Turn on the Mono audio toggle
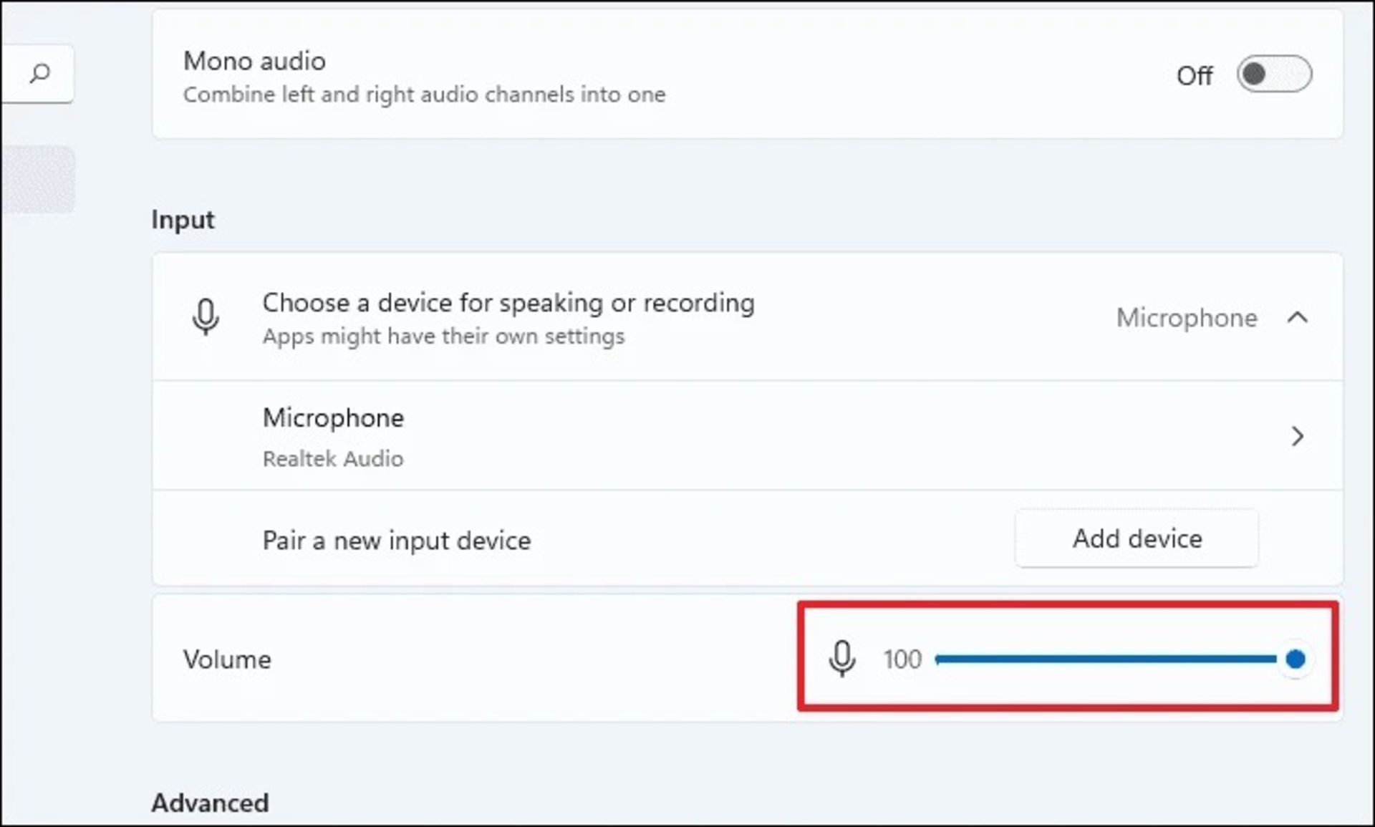Viewport: 1375px width, 827px height. [1274, 74]
